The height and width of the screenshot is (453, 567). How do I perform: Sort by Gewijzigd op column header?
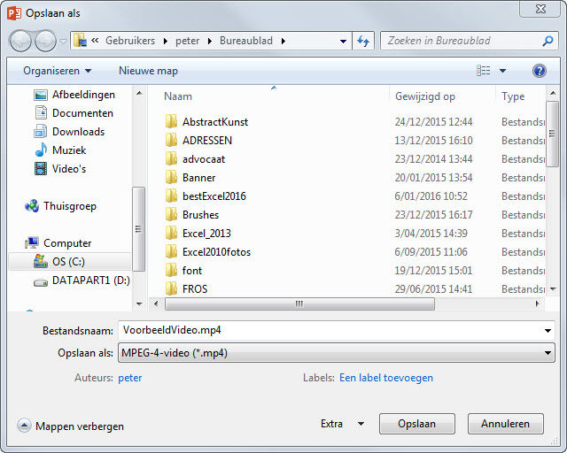pyautogui.click(x=425, y=96)
